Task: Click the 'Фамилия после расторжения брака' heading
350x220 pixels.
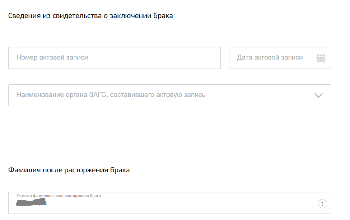Action: (x=69, y=170)
